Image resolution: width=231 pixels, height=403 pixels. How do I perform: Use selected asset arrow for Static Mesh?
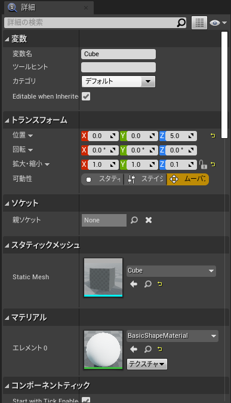(134, 284)
